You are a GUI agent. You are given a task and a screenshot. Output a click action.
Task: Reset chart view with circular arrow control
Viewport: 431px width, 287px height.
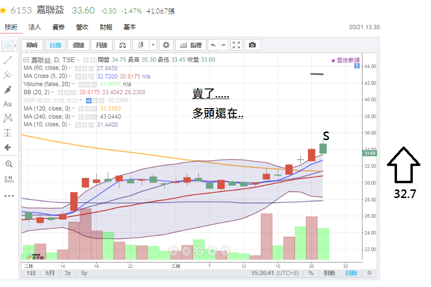click(x=199, y=251)
